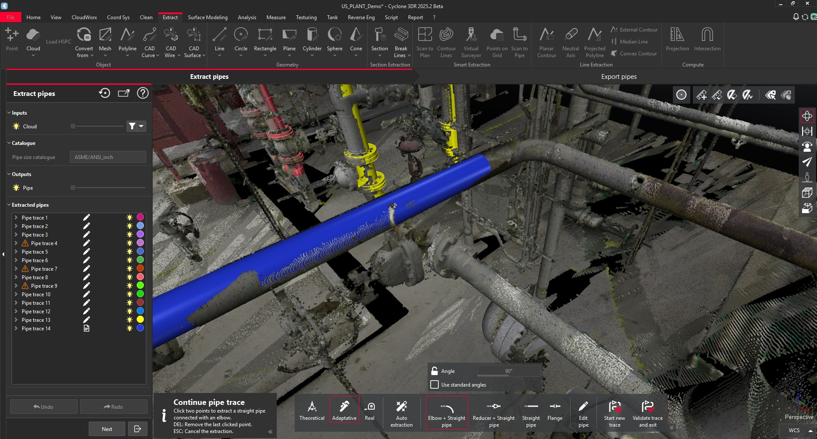Select the Cylinder tool in the ribbon
This screenshot has width=817, height=439.
(312, 41)
